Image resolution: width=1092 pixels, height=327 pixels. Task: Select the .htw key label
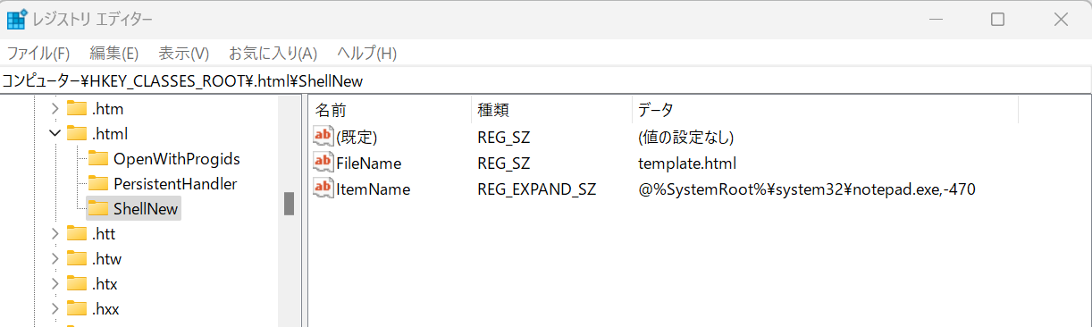pos(106,259)
